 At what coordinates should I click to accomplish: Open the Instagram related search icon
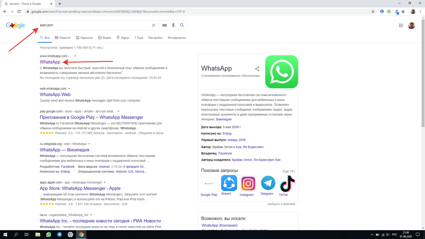(248, 183)
